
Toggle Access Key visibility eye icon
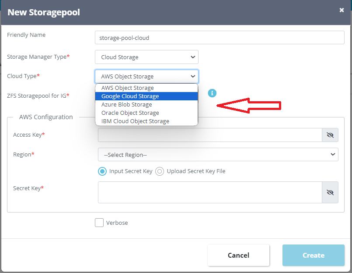[330, 135]
